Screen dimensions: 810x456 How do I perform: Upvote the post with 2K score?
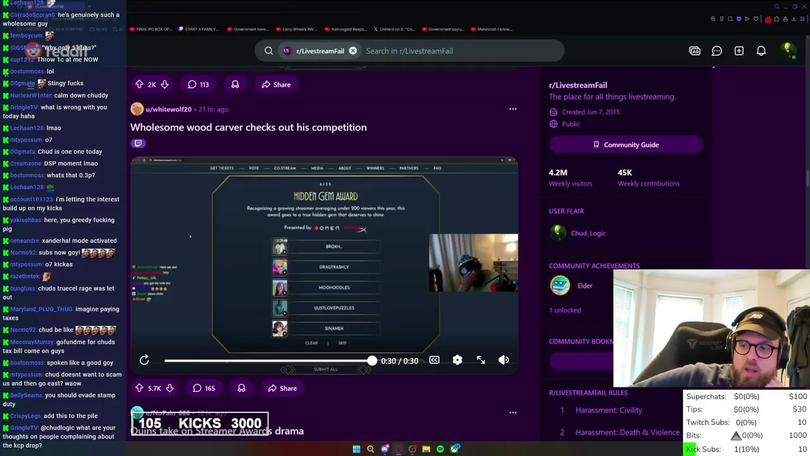click(139, 84)
